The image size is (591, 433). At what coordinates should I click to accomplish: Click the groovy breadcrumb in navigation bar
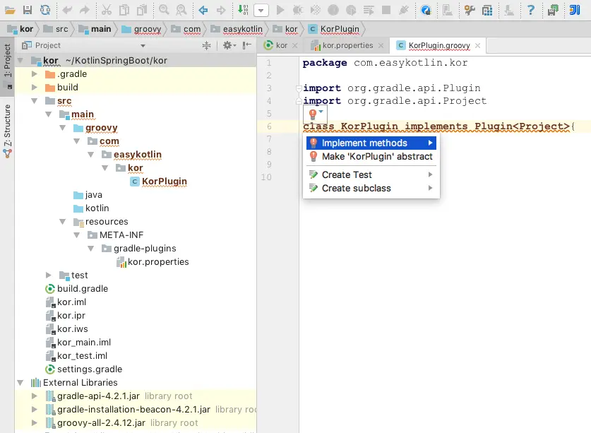click(142, 29)
